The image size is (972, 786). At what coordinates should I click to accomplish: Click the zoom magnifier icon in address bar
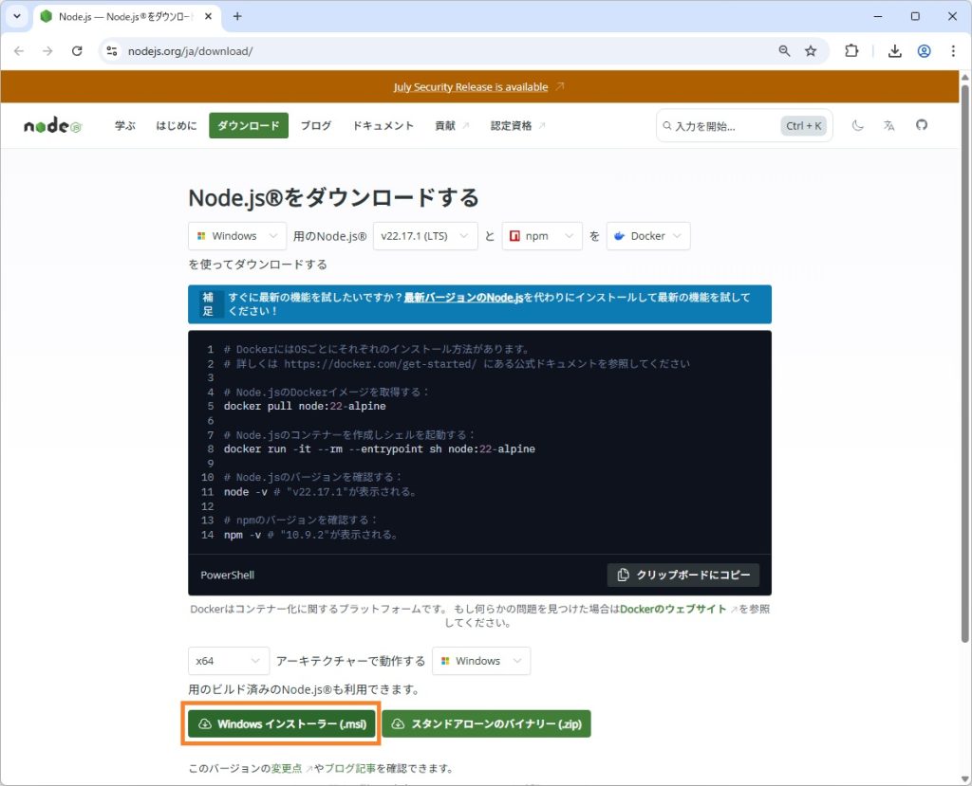pyautogui.click(x=784, y=51)
